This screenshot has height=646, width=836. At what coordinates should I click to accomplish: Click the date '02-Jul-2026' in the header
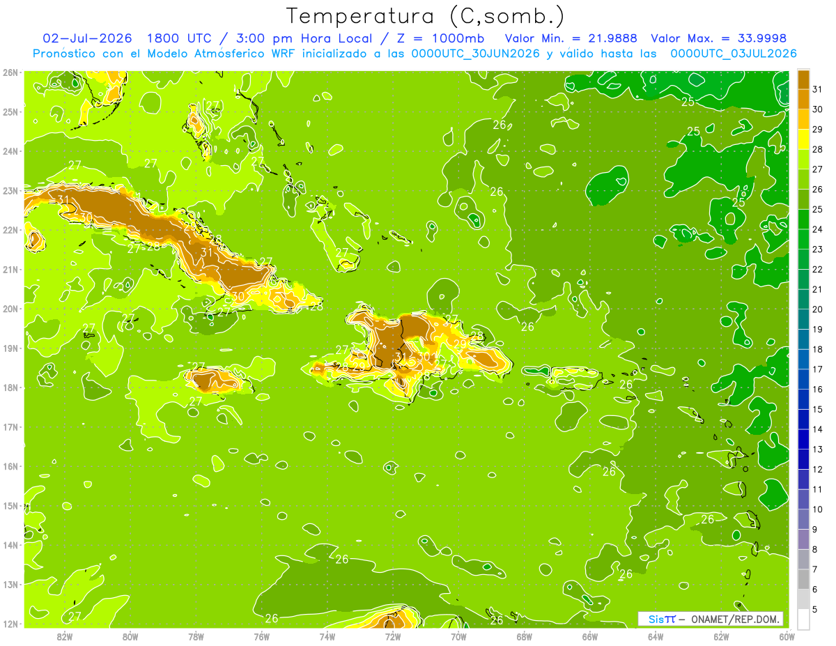pyautogui.click(x=87, y=38)
